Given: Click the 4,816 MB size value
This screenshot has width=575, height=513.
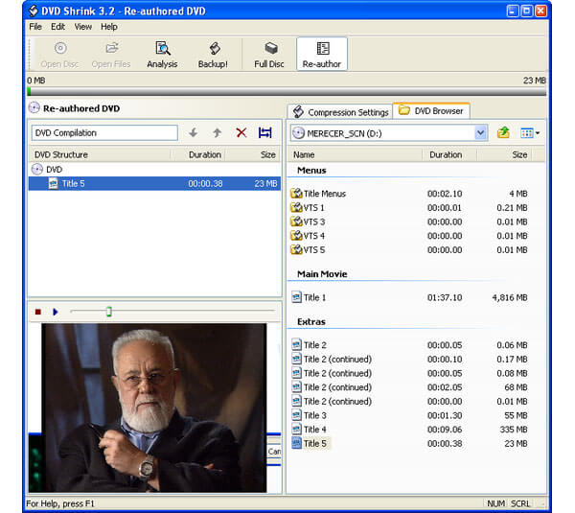Looking at the screenshot, I should click(510, 297).
